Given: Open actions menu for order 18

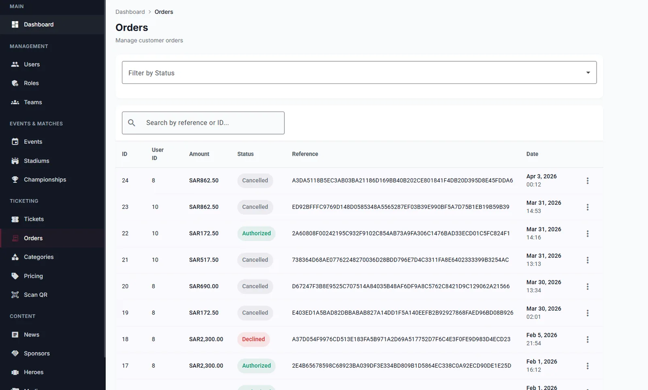Looking at the screenshot, I should point(587,339).
